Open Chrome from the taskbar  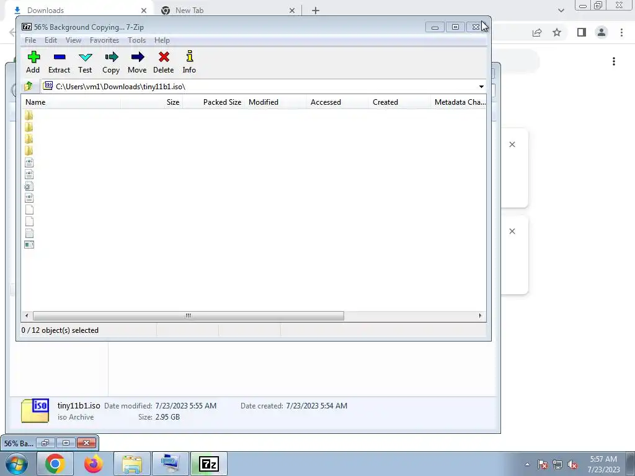(55, 464)
